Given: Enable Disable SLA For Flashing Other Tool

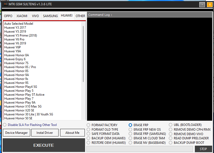Looking at the screenshot, I should (4, 125).
